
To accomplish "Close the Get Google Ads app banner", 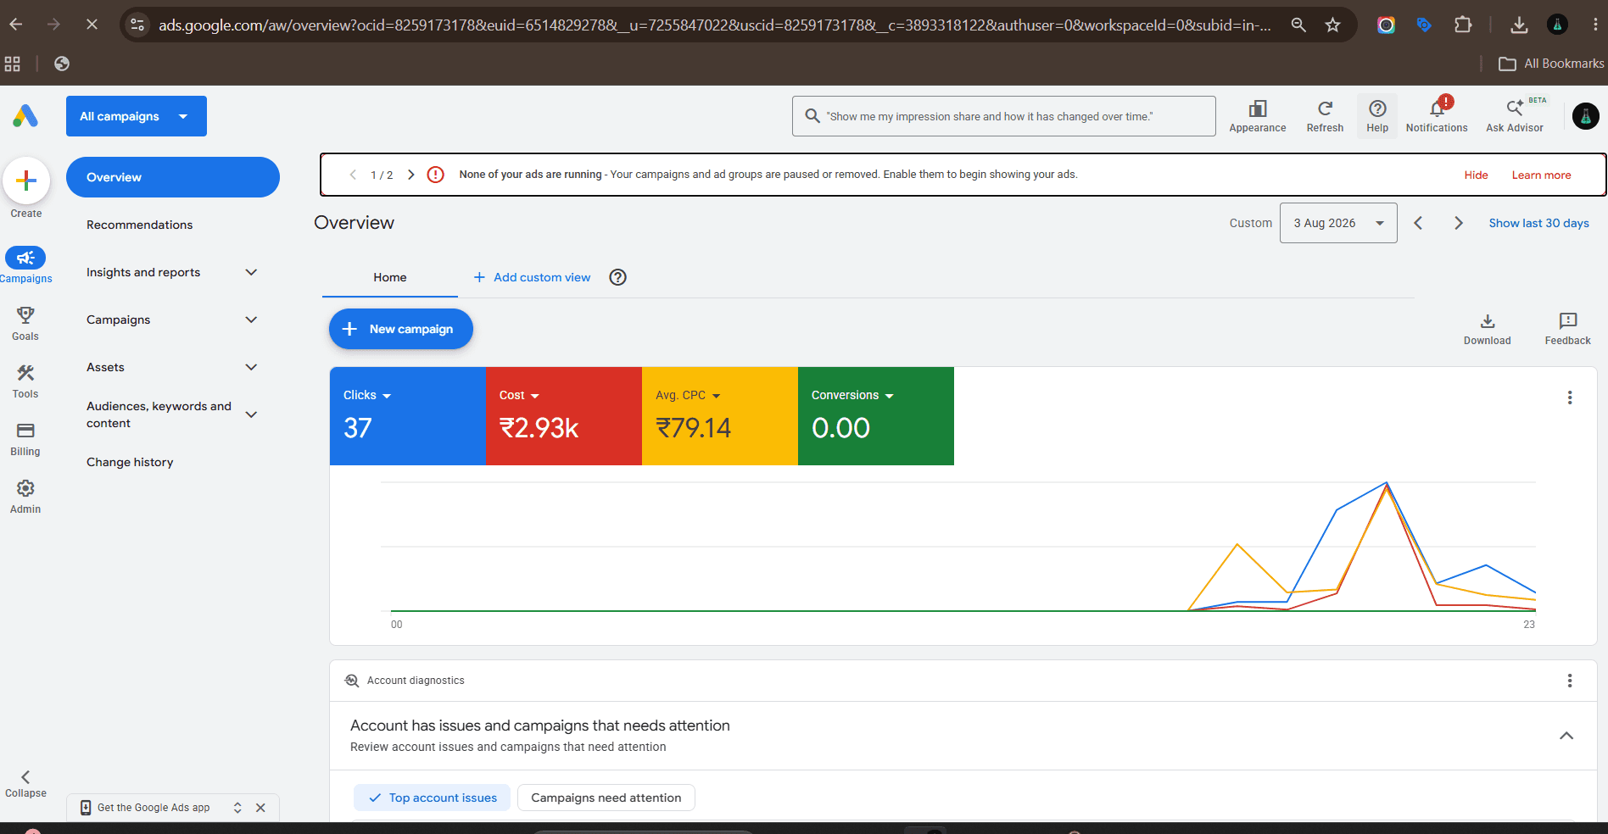I will 260,808.
